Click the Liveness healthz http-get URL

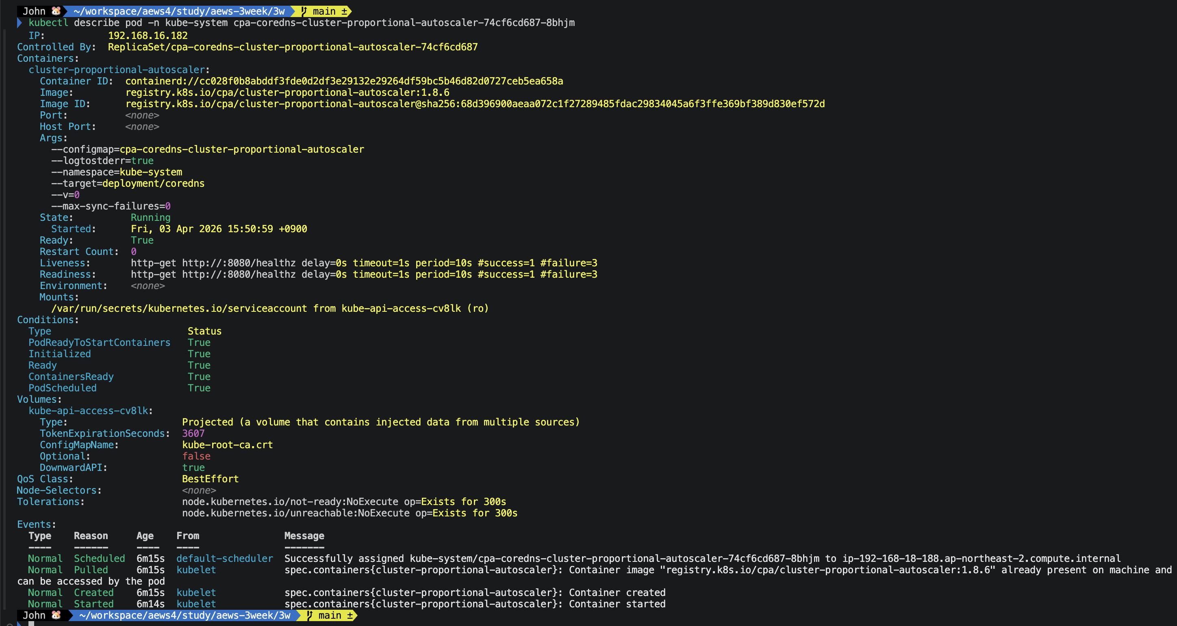(239, 263)
